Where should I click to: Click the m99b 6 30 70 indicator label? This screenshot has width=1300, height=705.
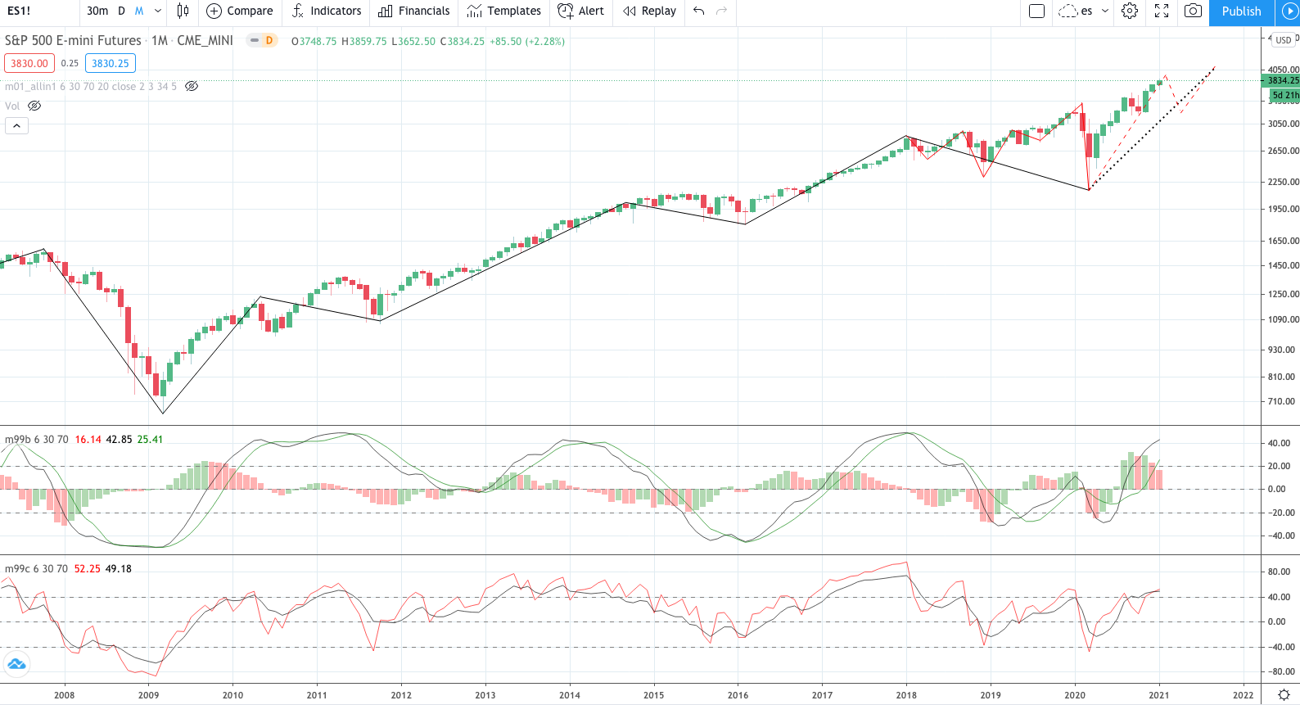pyautogui.click(x=36, y=440)
